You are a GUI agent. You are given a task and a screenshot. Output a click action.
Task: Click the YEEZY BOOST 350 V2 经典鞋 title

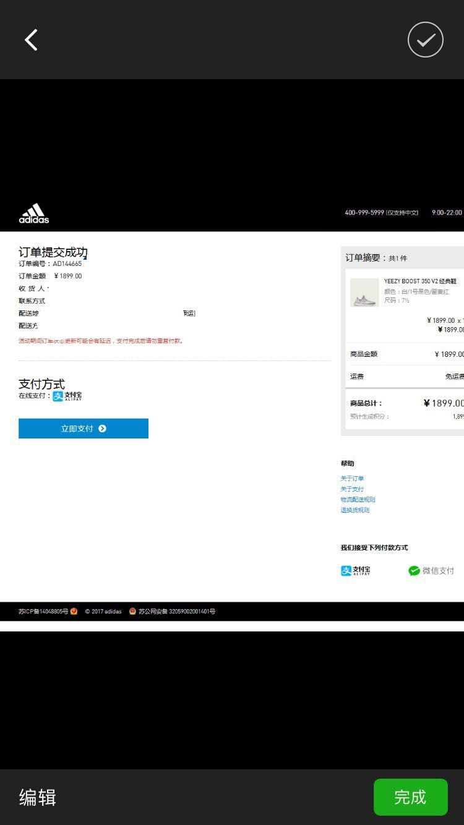[x=420, y=281]
